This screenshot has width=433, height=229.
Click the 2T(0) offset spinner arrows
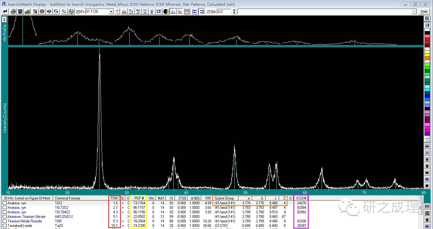click(234, 11)
